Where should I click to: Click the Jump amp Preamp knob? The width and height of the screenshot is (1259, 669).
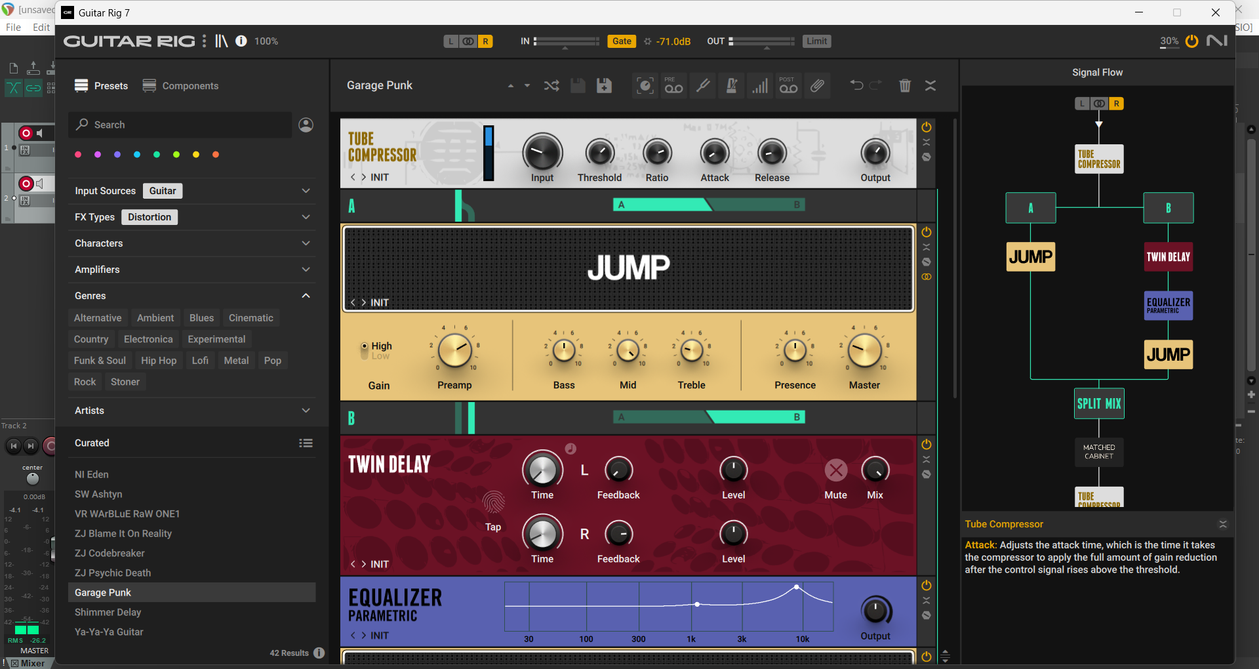455,350
